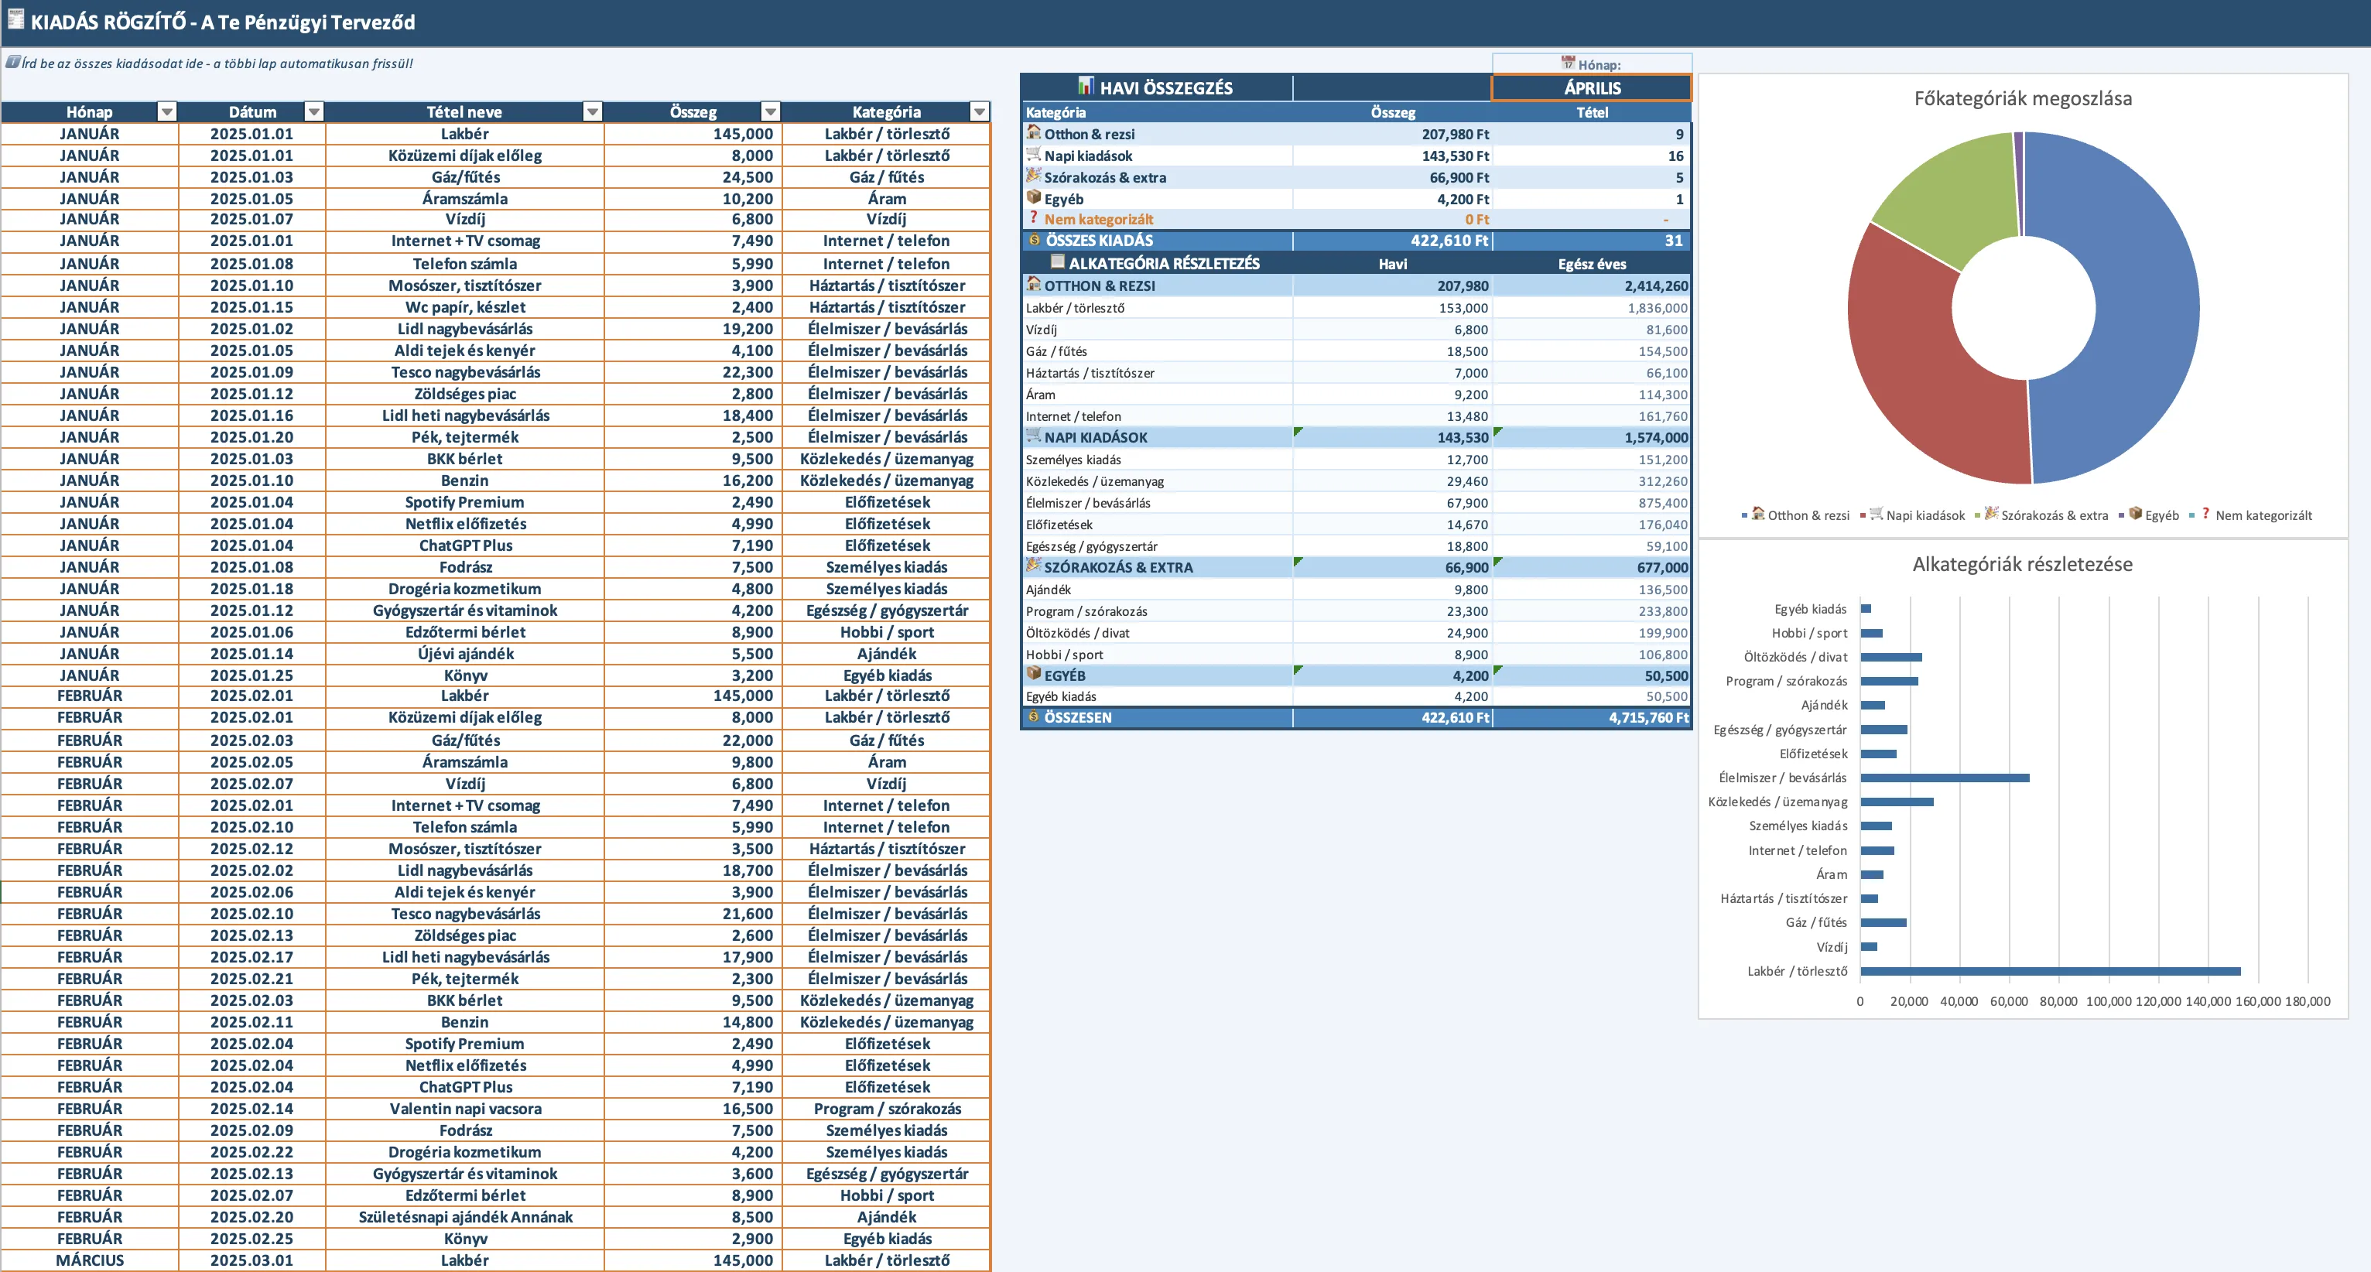Click the calendar icon next to Hónap label
The height and width of the screenshot is (1272, 2371).
[x=1568, y=63]
